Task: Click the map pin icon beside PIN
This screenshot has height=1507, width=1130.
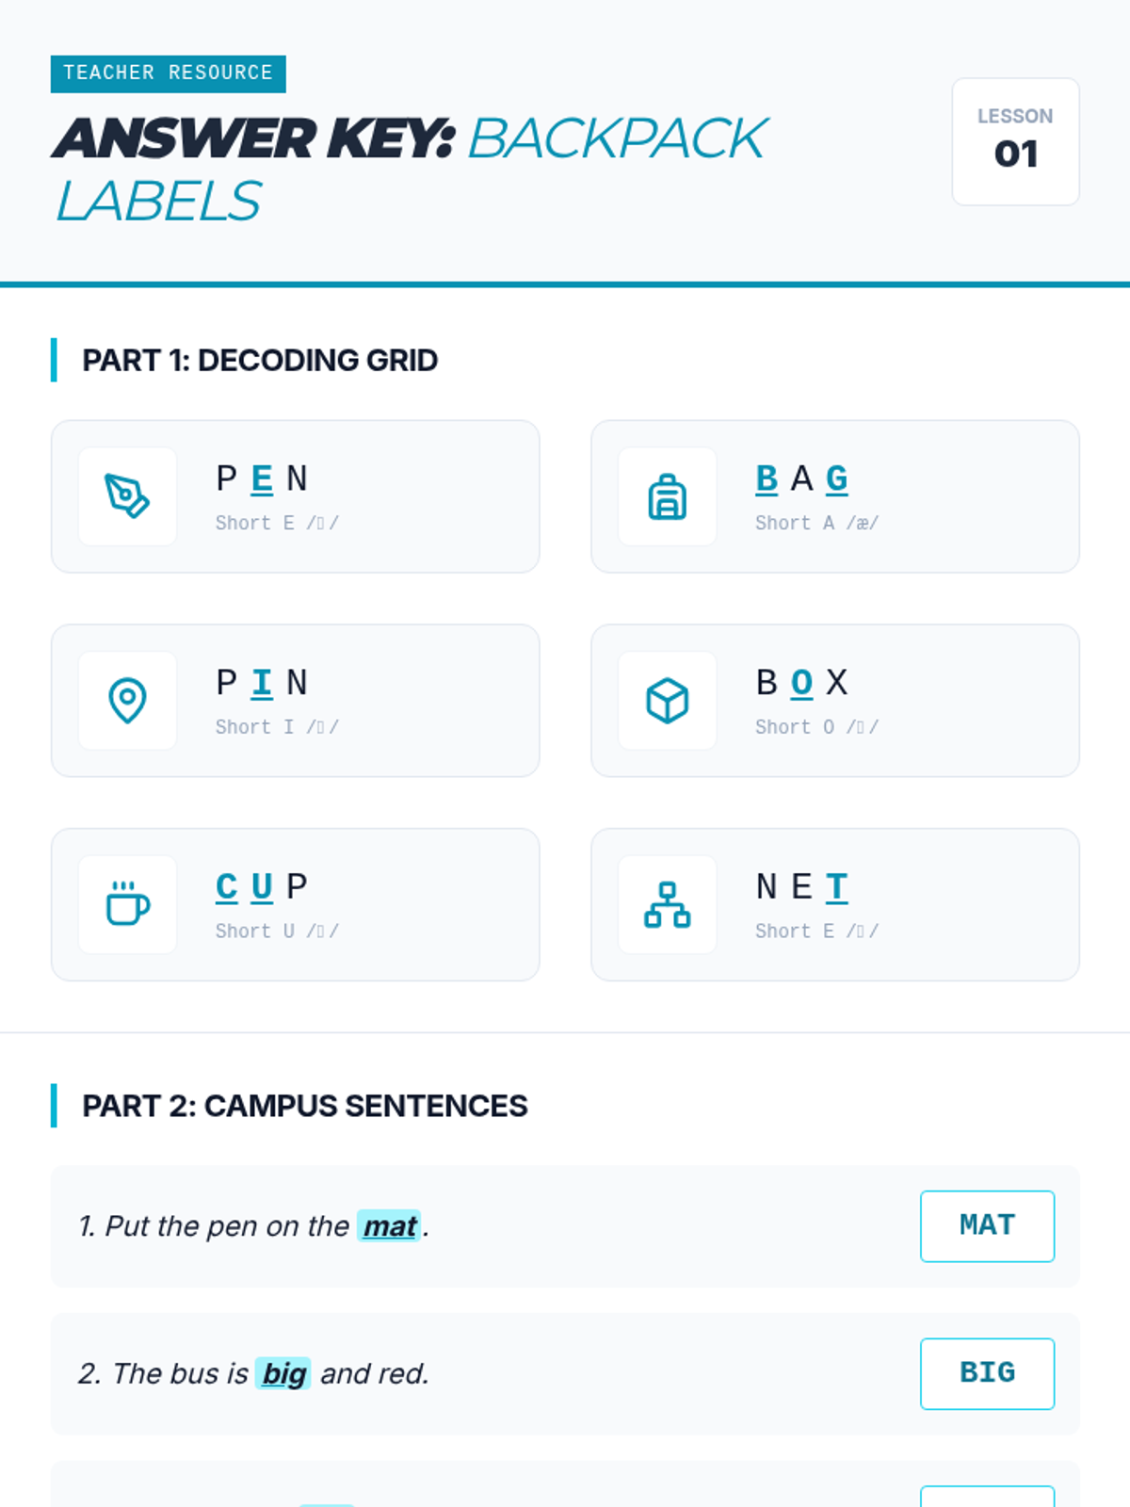Action: [x=127, y=701]
